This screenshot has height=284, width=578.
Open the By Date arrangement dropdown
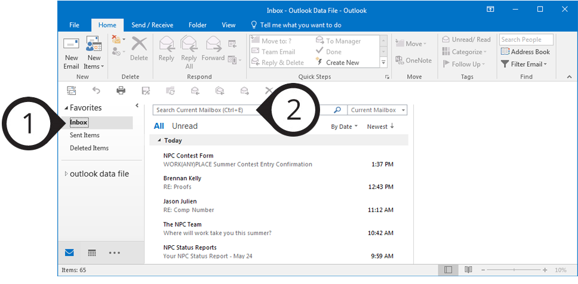click(x=345, y=126)
